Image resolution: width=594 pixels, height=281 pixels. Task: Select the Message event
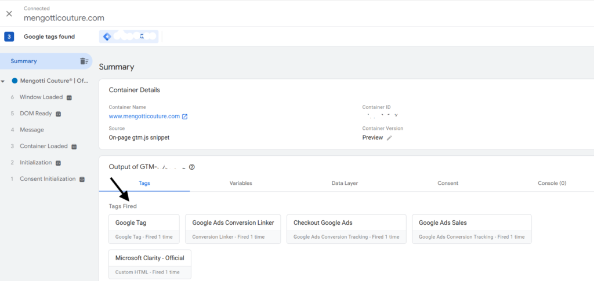tap(32, 130)
